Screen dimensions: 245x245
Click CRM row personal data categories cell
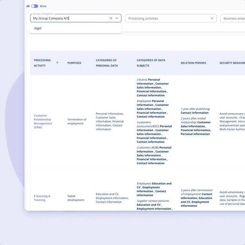(x=110, y=121)
